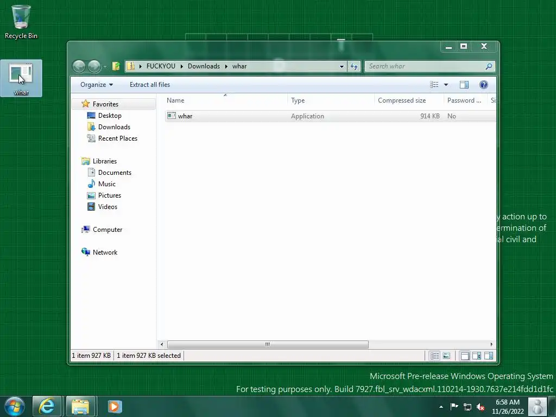Open the network tray icon
The height and width of the screenshot is (417, 556).
tap(467, 407)
